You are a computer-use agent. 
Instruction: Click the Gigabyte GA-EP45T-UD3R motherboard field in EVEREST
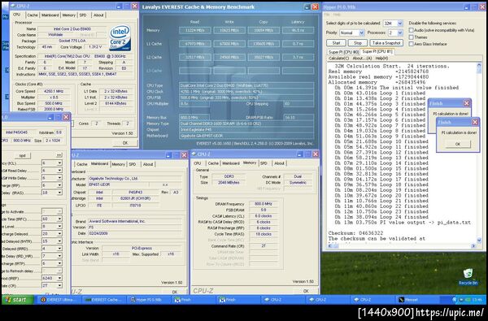[246, 136]
